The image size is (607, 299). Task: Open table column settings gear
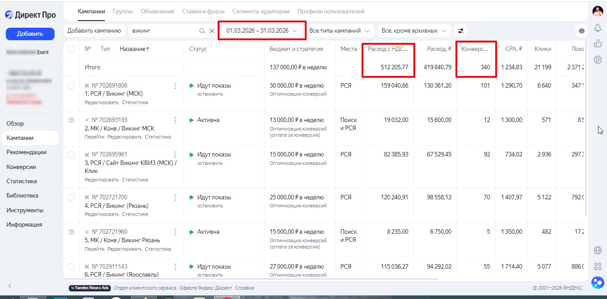click(x=582, y=31)
